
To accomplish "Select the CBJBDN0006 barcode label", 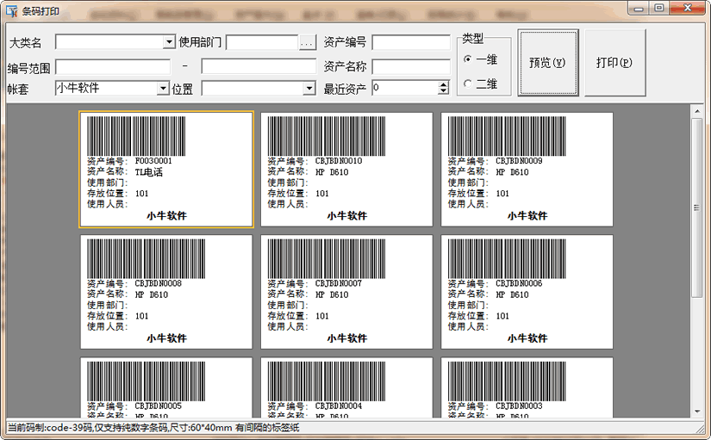I will point(527,292).
